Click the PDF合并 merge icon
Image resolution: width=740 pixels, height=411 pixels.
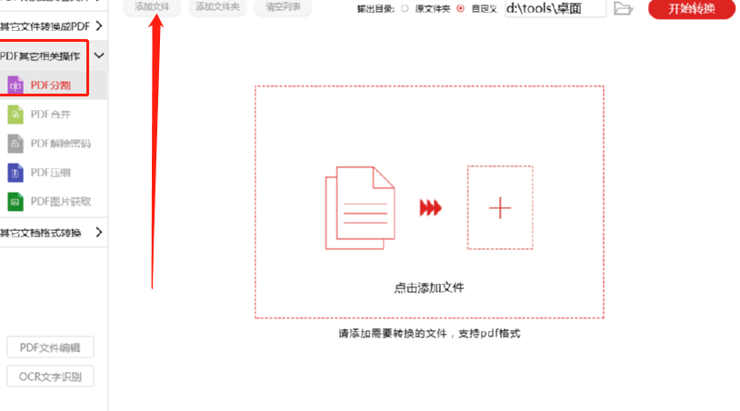tap(15, 115)
